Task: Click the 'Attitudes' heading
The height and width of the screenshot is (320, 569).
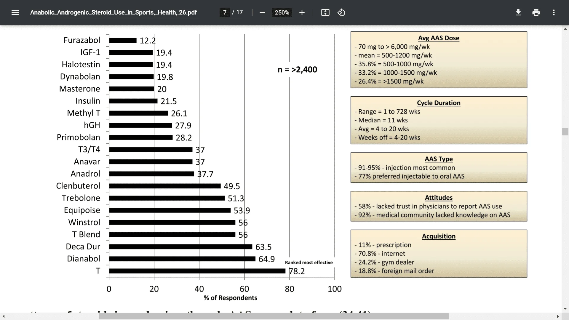Action: (439, 198)
